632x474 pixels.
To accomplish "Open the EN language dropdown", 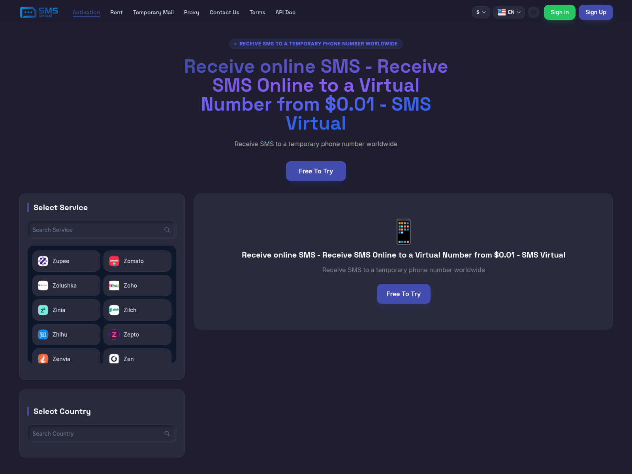I will tap(509, 12).
